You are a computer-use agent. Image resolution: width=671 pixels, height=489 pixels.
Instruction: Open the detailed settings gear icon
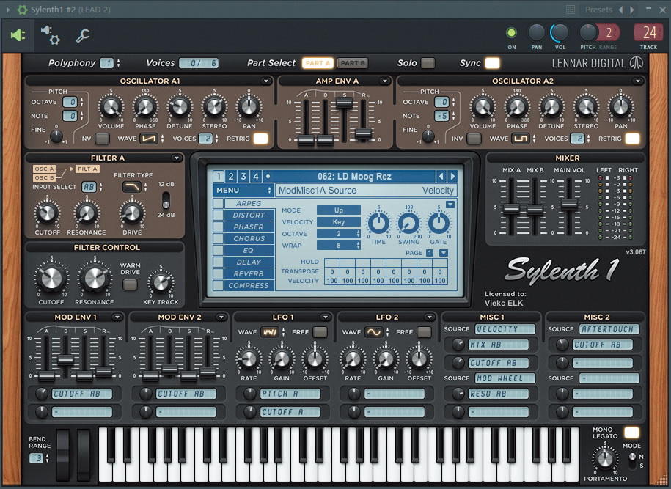coord(50,35)
